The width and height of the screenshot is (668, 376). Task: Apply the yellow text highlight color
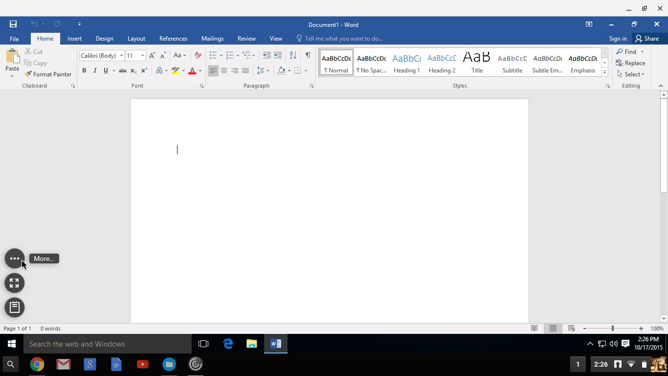(x=176, y=70)
